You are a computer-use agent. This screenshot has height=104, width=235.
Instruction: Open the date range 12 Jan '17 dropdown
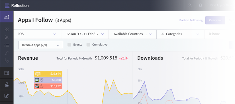[85, 34]
